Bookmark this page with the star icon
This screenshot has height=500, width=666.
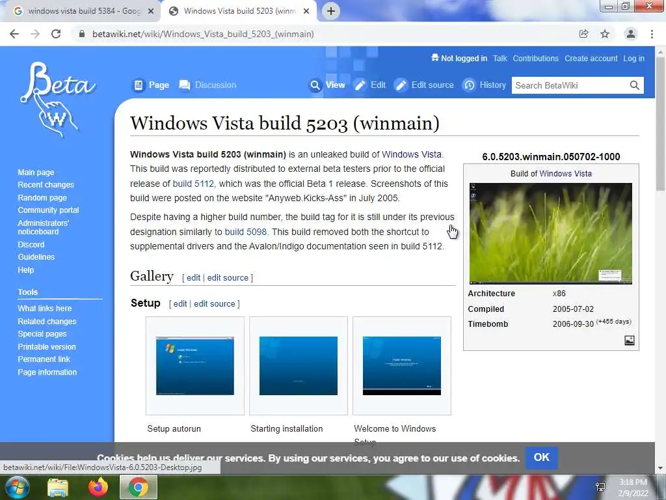[x=605, y=34]
